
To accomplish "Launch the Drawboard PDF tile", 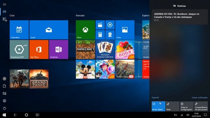I will coord(19,49).
